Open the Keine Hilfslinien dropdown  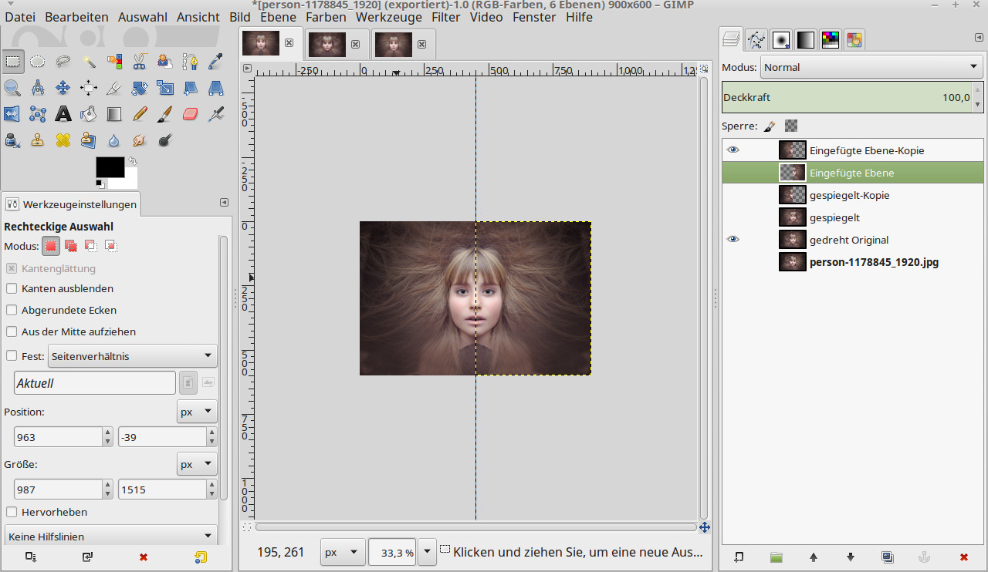click(110, 537)
